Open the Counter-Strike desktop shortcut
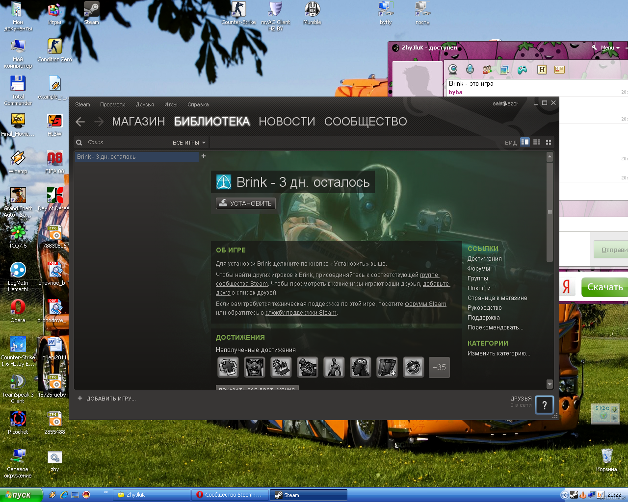This screenshot has width=628, height=502. point(238,13)
